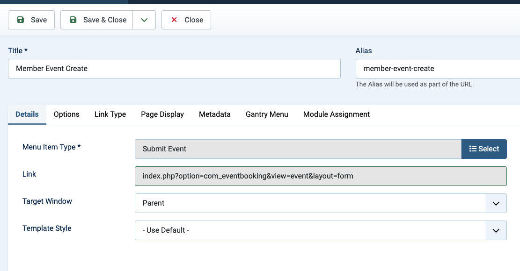Select the Metadata tab
This screenshot has width=520, height=271.
pos(214,114)
